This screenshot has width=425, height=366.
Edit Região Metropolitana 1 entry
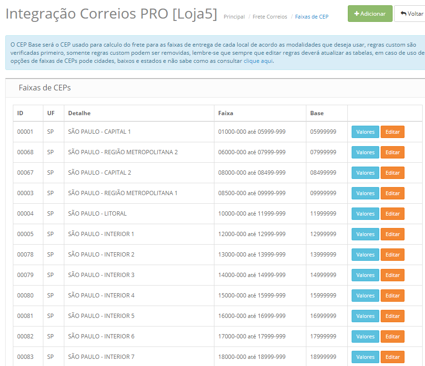click(392, 193)
